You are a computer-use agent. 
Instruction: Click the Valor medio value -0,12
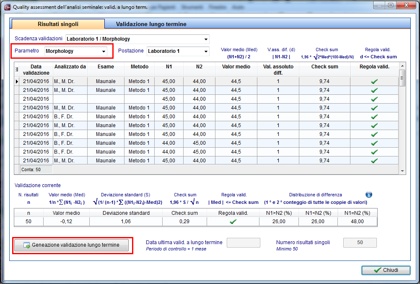pyautogui.click(x=66, y=221)
